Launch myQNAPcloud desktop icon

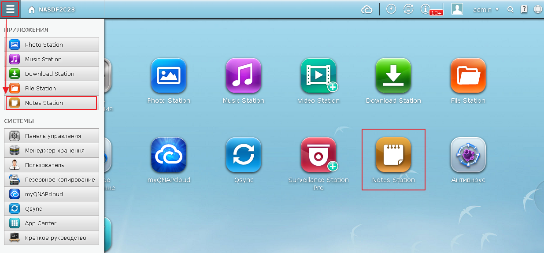(x=169, y=155)
